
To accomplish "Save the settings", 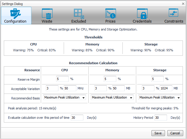I will click(x=158, y=133).
